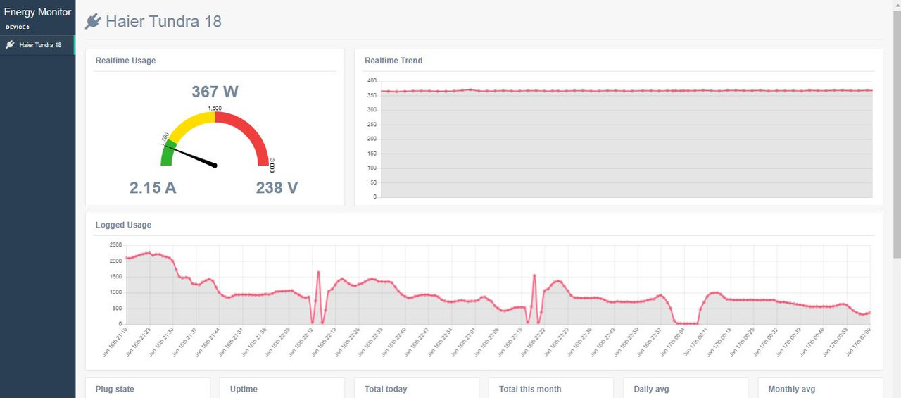Click the Total this month card title

pyautogui.click(x=530, y=389)
